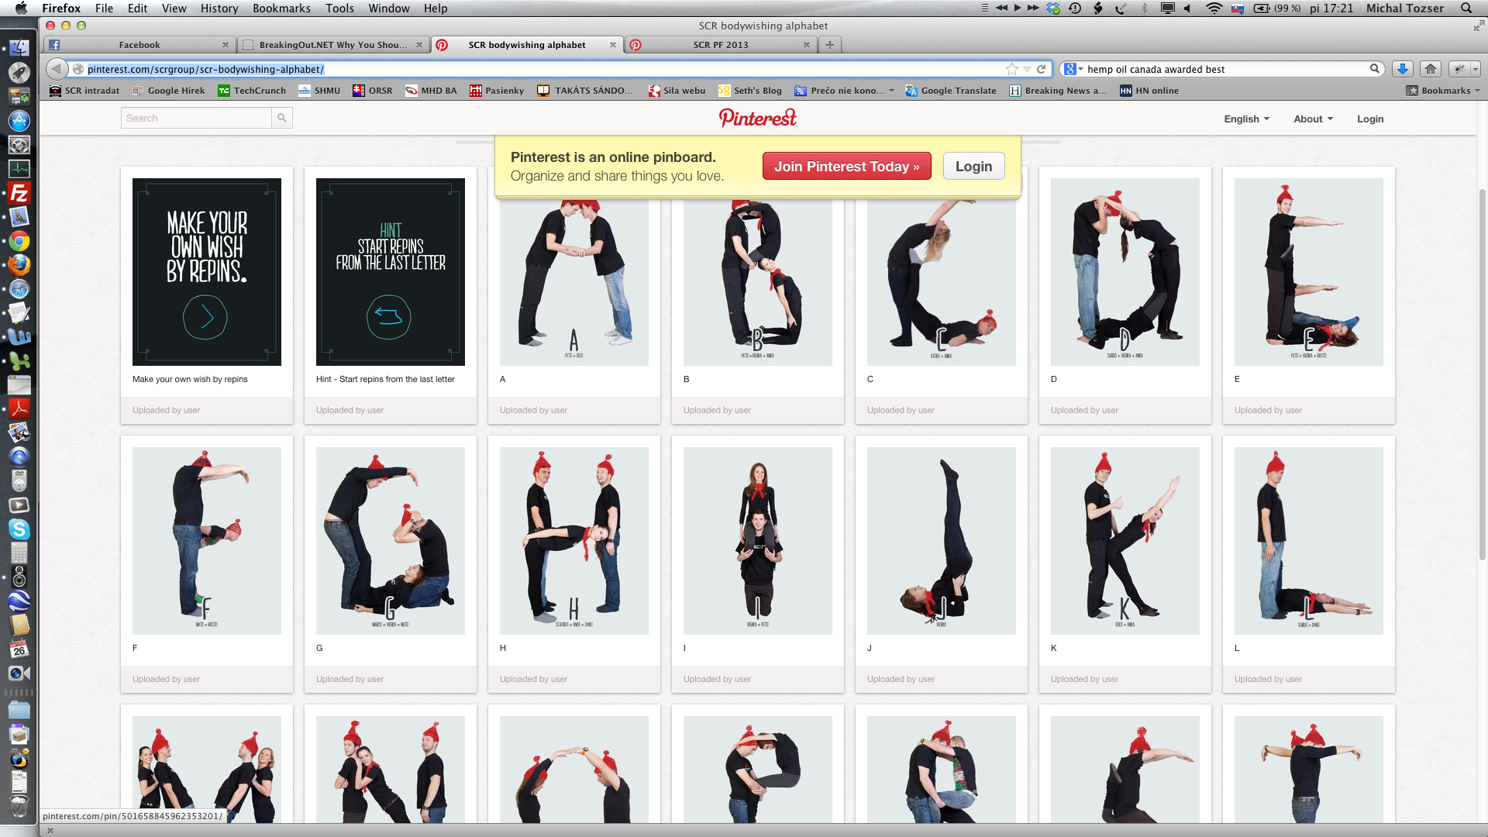The image size is (1488, 837).
Task: Open the Hint start repins pin
Action: coord(391,272)
